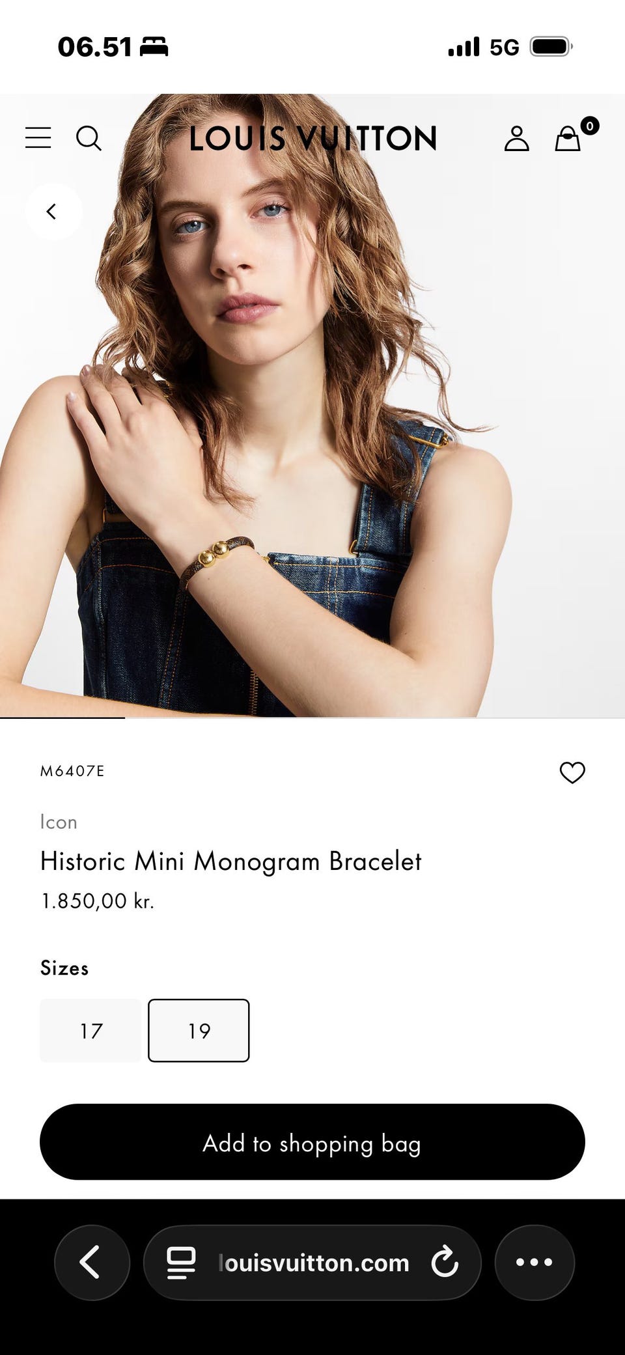Tap the Icon collection label

tap(59, 822)
